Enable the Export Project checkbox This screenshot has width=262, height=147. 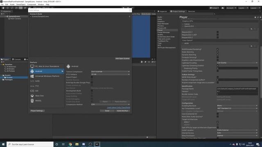pyautogui.click(x=92, y=77)
